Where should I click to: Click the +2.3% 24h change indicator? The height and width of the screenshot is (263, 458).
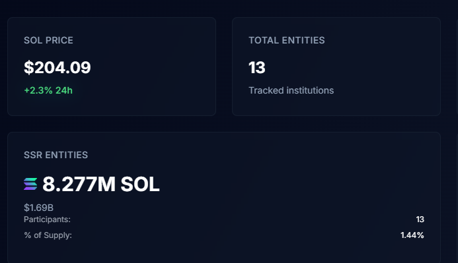pos(48,90)
